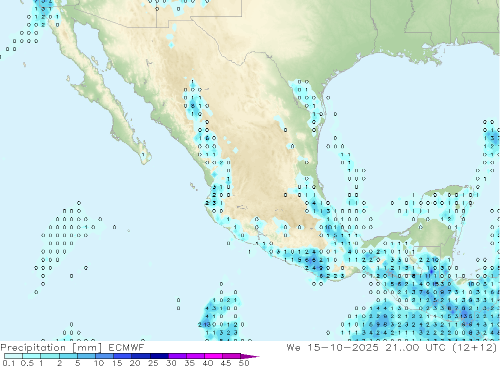Click the legend scale number "40"
The width and height of the screenshot is (500, 366).
207,363
